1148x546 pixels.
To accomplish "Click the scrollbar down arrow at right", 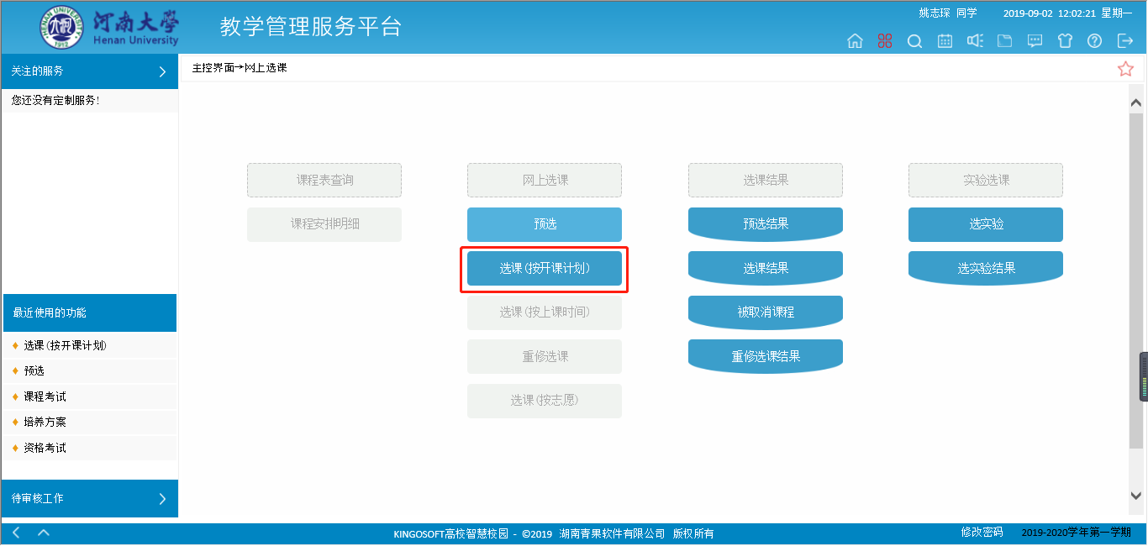I will coord(1136,496).
